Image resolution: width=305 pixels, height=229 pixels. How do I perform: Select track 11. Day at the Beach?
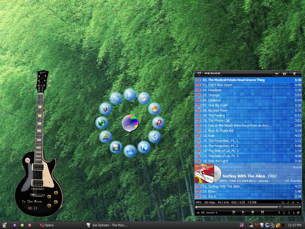pyautogui.click(x=248, y=126)
